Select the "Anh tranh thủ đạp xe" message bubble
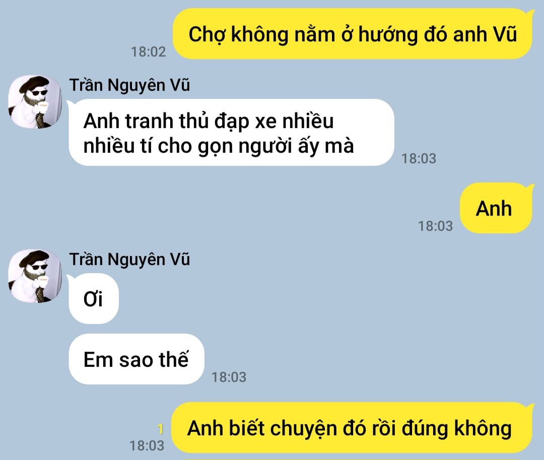The height and width of the screenshot is (460, 544). click(231, 133)
